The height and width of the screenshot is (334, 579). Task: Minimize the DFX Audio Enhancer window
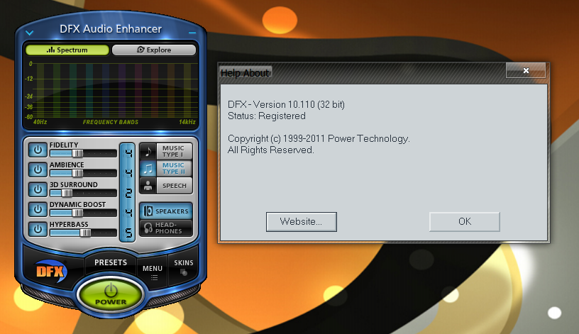(x=192, y=33)
